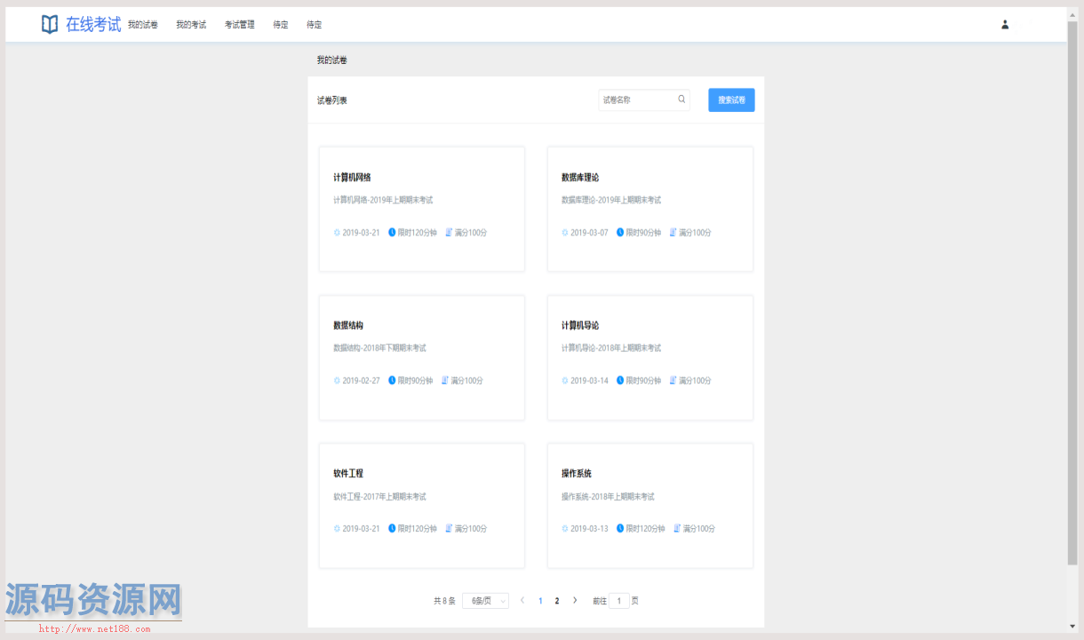Screen dimensions: 1084x640
Task: Open the 数据库理论 exam paper card
Action: tap(650, 209)
